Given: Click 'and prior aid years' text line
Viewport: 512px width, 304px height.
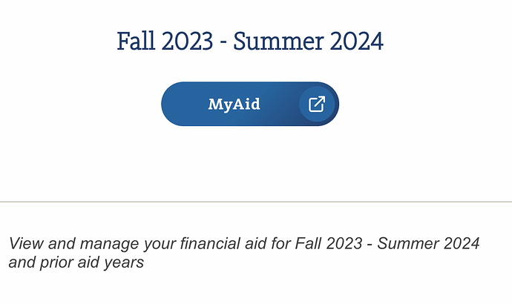Looking at the screenshot, I should coord(75,262).
